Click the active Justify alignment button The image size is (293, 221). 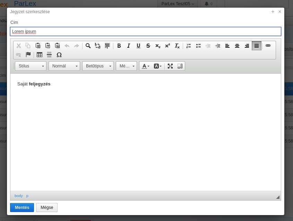click(257, 46)
